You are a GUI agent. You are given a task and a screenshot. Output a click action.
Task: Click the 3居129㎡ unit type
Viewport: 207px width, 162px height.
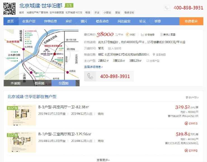pyautogui.click(x=135, y=61)
